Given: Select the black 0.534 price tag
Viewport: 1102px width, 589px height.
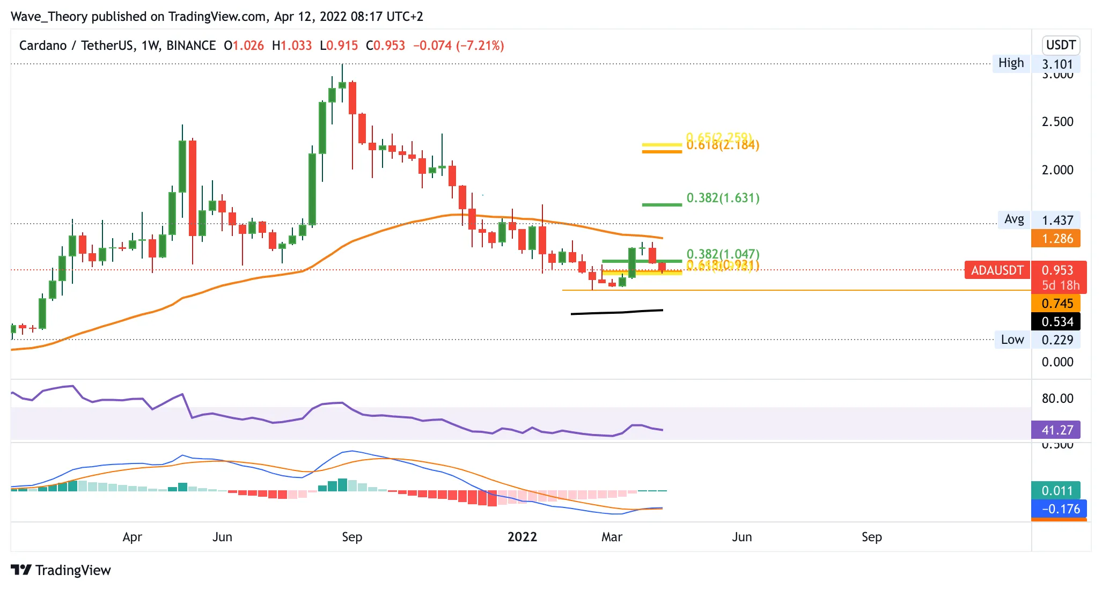Looking at the screenshot, I should (1056, 321).
